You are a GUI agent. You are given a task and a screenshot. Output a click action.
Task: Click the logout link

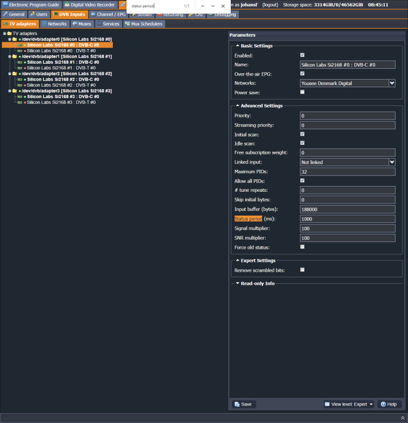(270, 5)
